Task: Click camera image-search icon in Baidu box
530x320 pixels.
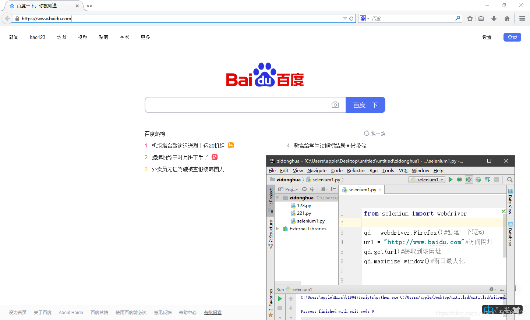Action: click(x=335, y=105)
